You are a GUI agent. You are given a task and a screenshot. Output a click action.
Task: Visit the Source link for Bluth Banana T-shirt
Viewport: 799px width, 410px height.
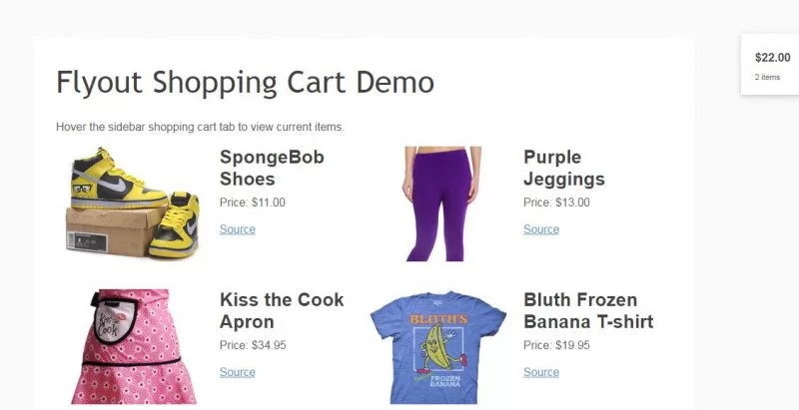541,372
